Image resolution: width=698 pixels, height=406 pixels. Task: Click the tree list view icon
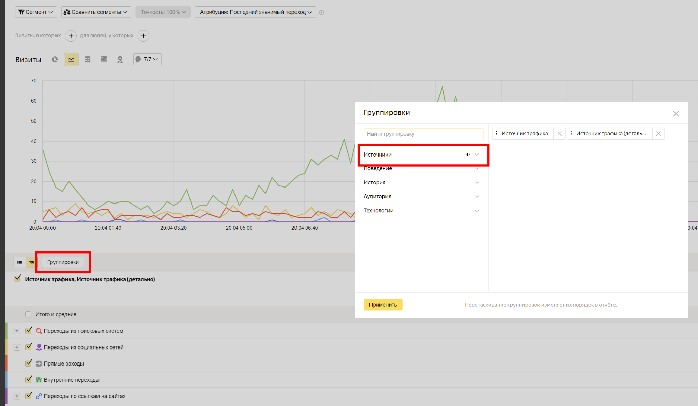click(31, 262)
